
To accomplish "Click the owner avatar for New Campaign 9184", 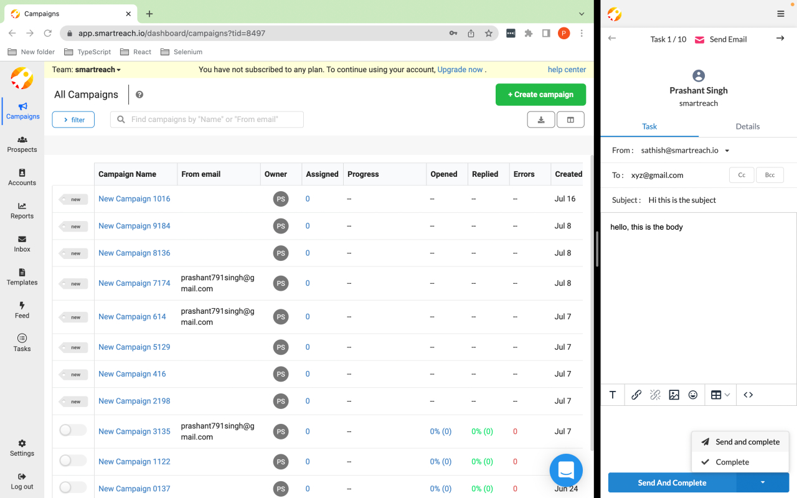I will (281, 226).
